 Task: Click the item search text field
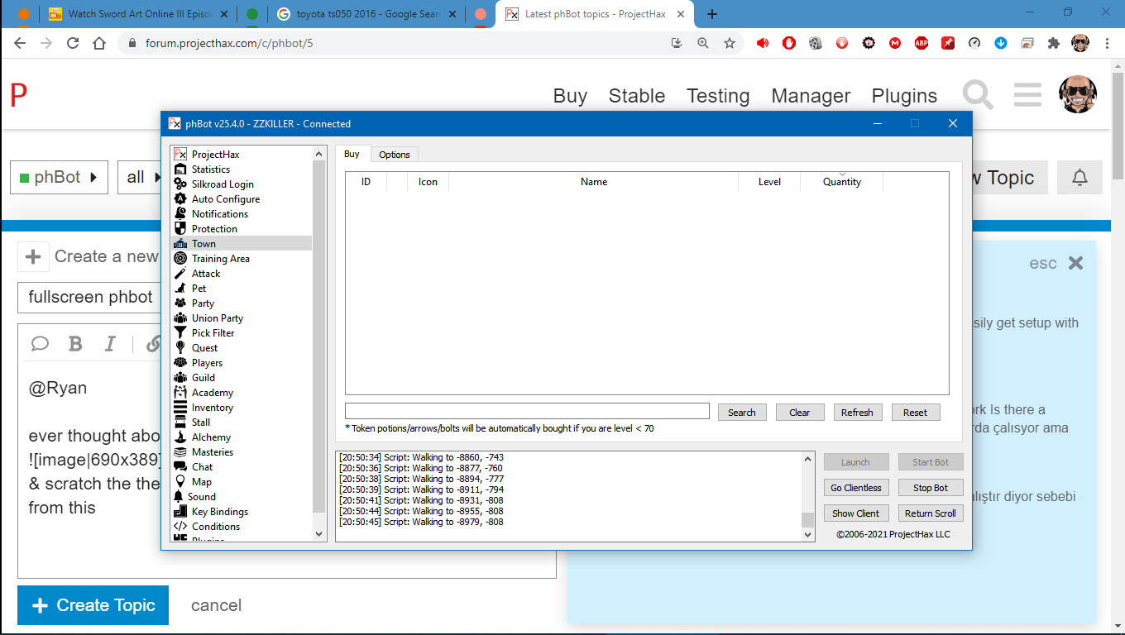[527, 412]
